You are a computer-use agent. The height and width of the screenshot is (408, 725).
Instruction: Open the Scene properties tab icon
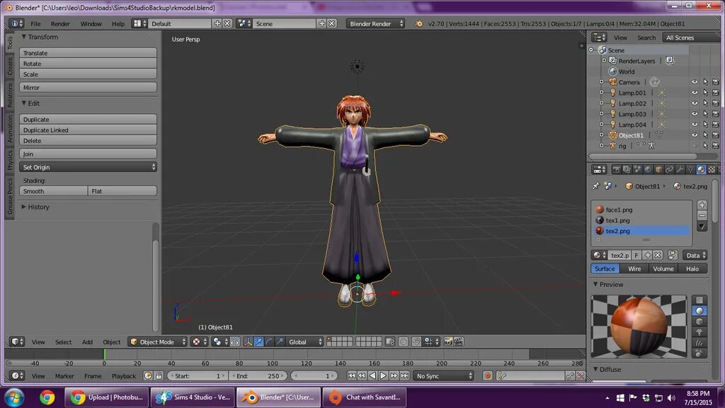(x=637, y=170)
